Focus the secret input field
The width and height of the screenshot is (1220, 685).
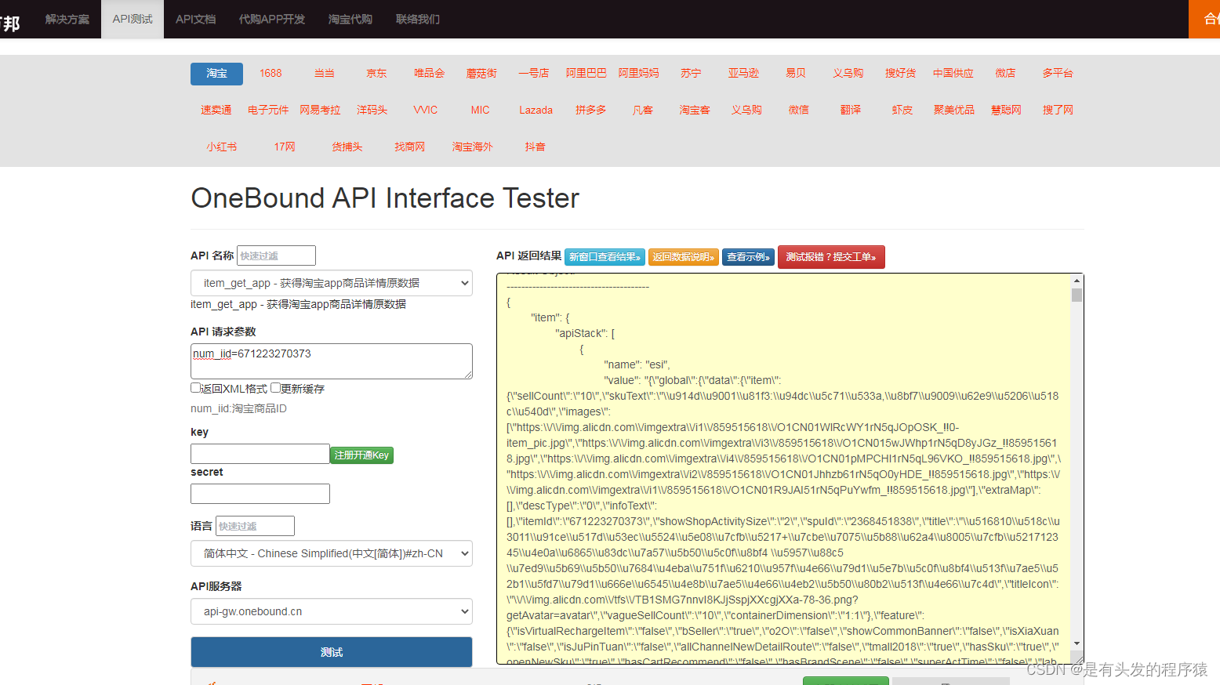[260, 494]
